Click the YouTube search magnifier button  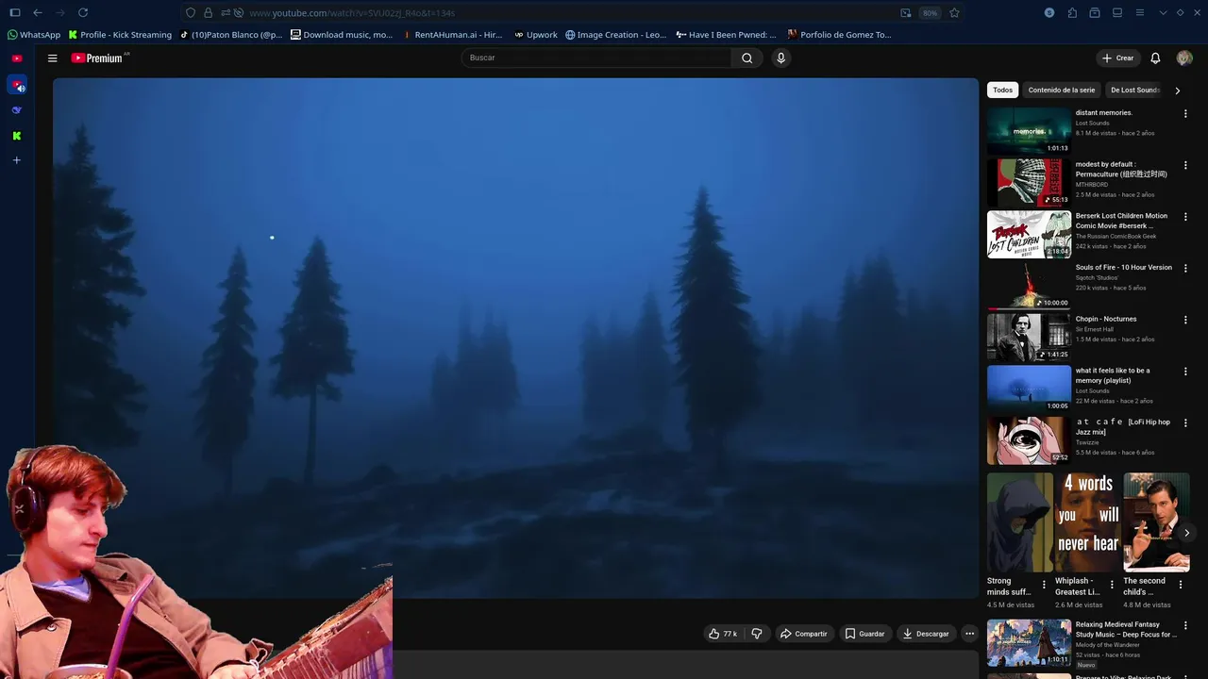click(747, 58)
